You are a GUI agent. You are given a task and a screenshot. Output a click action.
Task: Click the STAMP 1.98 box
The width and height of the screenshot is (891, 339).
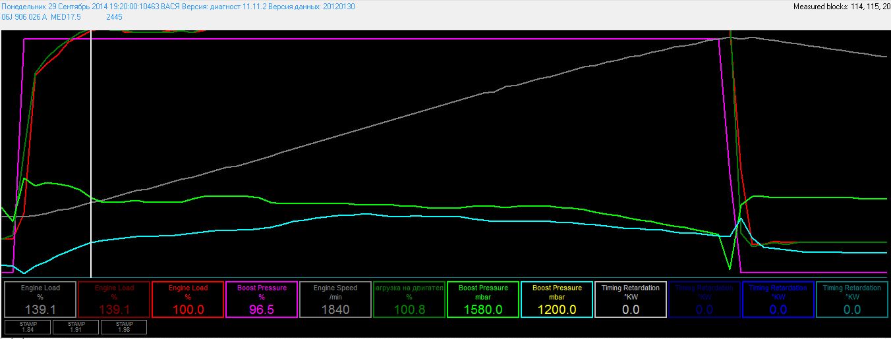(x=124, y=326)
